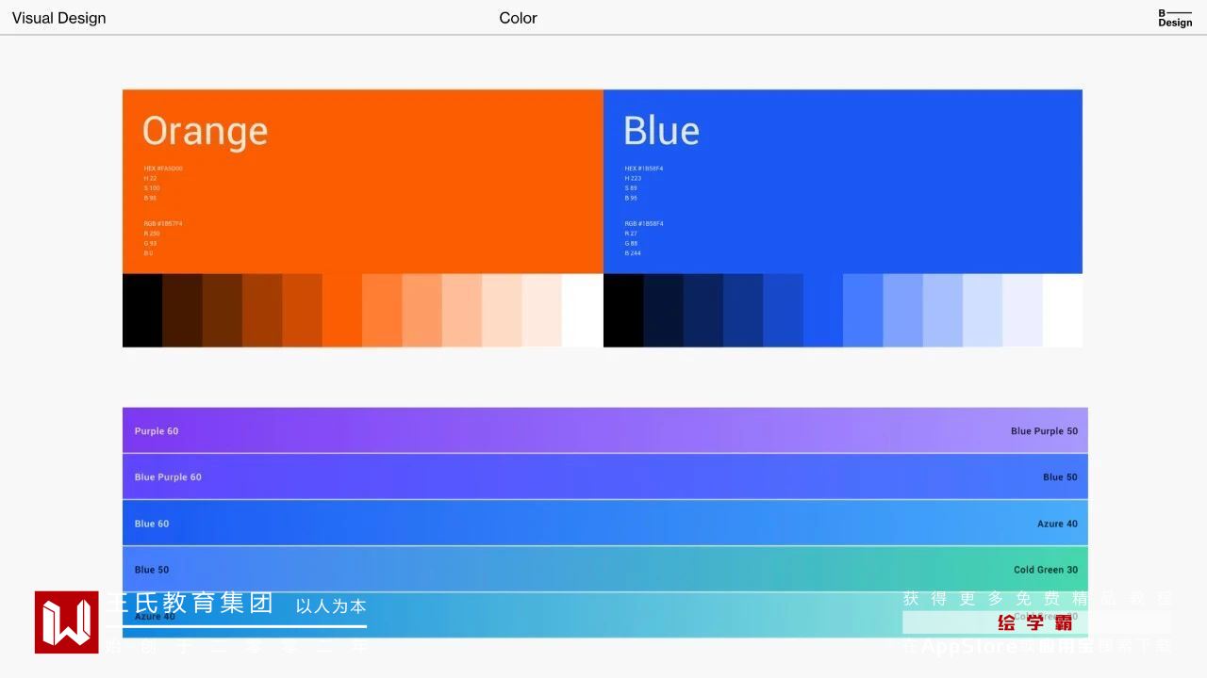Click the 'Color' page title
The image size is (1207, 678).
coord(518,18)
